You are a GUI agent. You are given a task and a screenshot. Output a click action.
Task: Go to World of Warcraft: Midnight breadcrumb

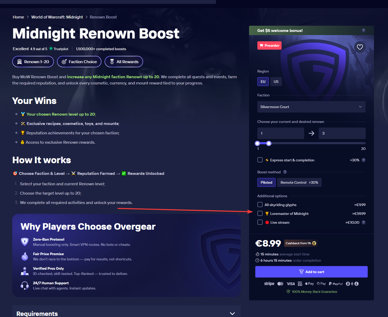[57, 17]
